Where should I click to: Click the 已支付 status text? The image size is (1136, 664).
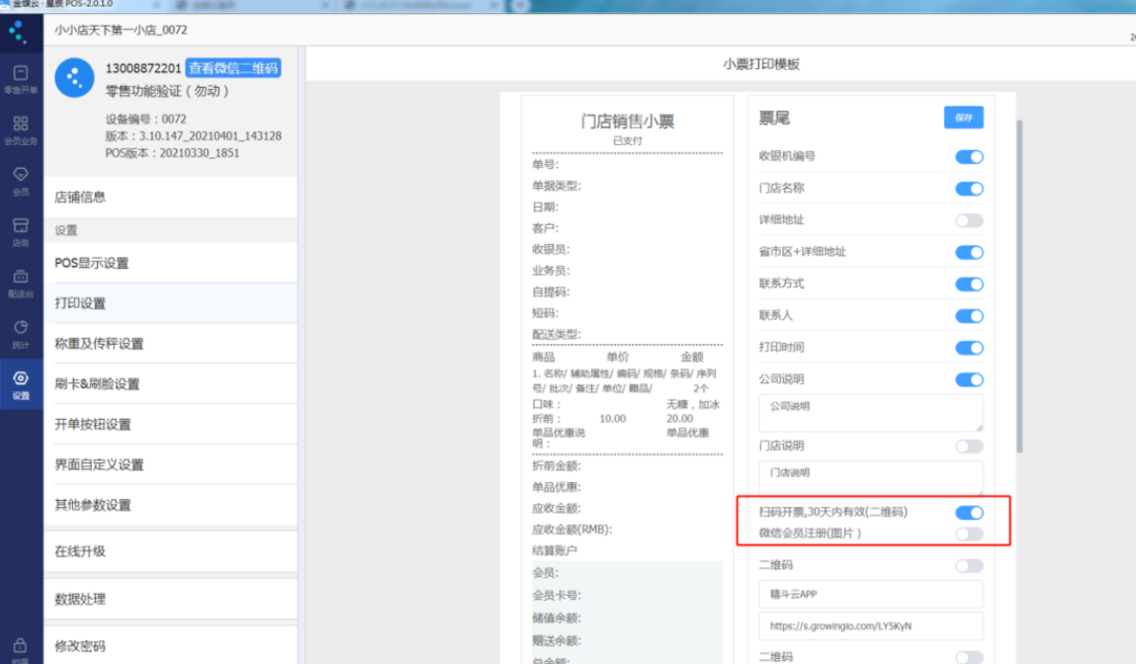(628, 140)
